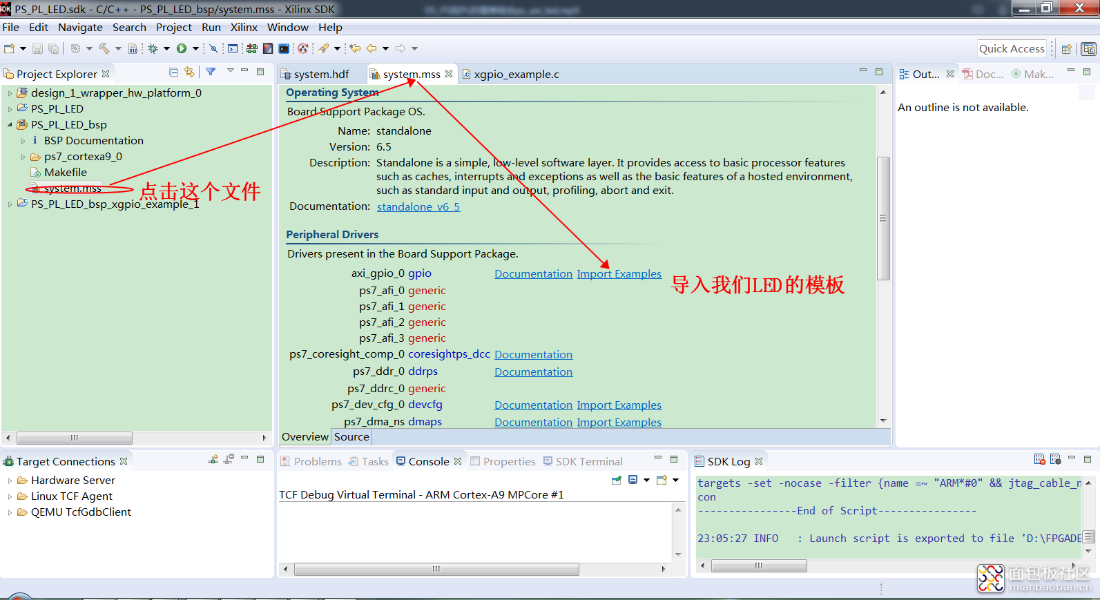This screenshot has width=1100, height=600.
Task: Open Documentation link for axi_gpio_0
Action: coord(534,274)
